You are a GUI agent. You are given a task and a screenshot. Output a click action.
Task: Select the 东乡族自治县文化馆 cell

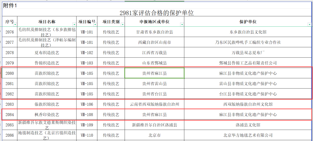click(x=248, y=32)
